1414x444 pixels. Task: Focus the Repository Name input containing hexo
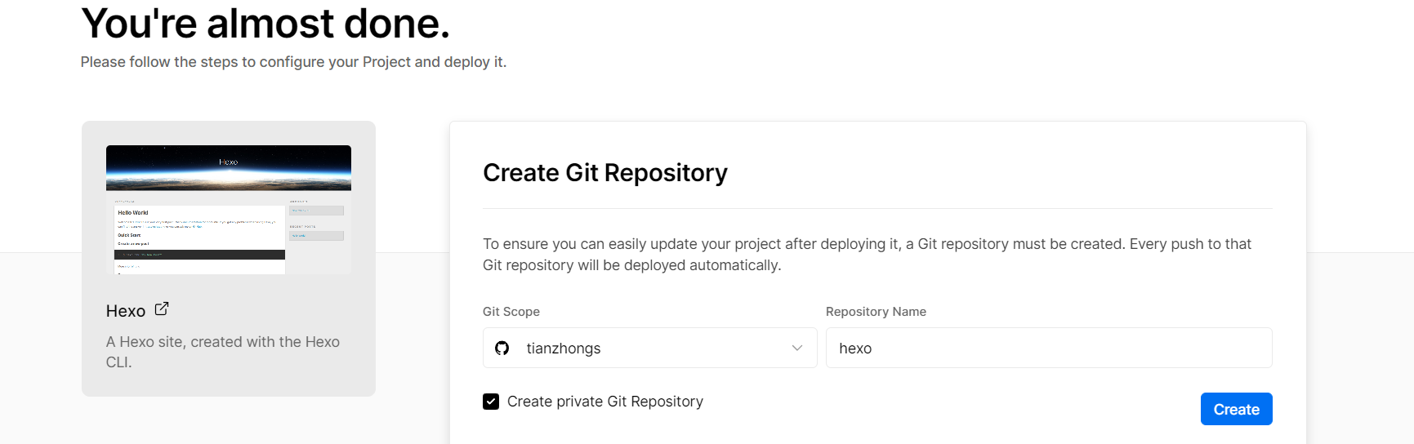click(x=1048, y=349)
